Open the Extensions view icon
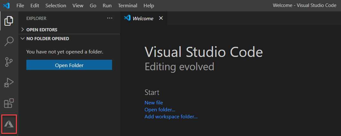 9,103
